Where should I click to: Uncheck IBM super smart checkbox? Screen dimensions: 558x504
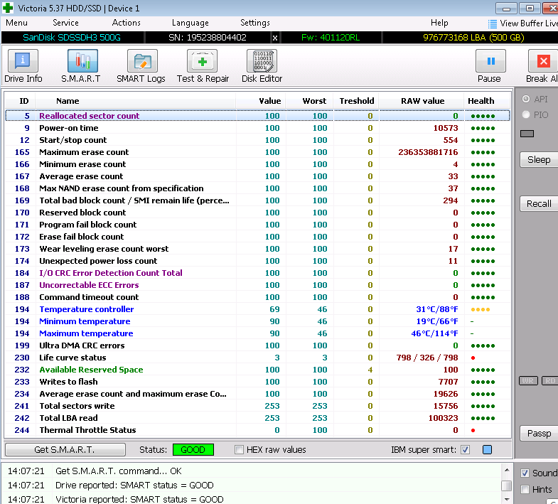465,449
